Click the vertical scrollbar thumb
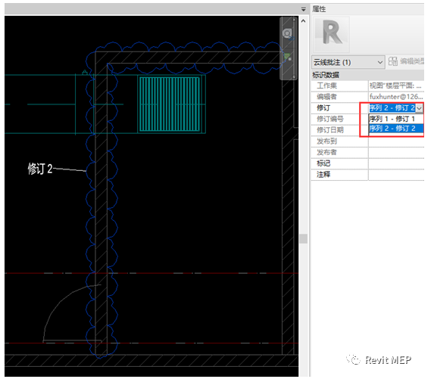 coord(304,239)
